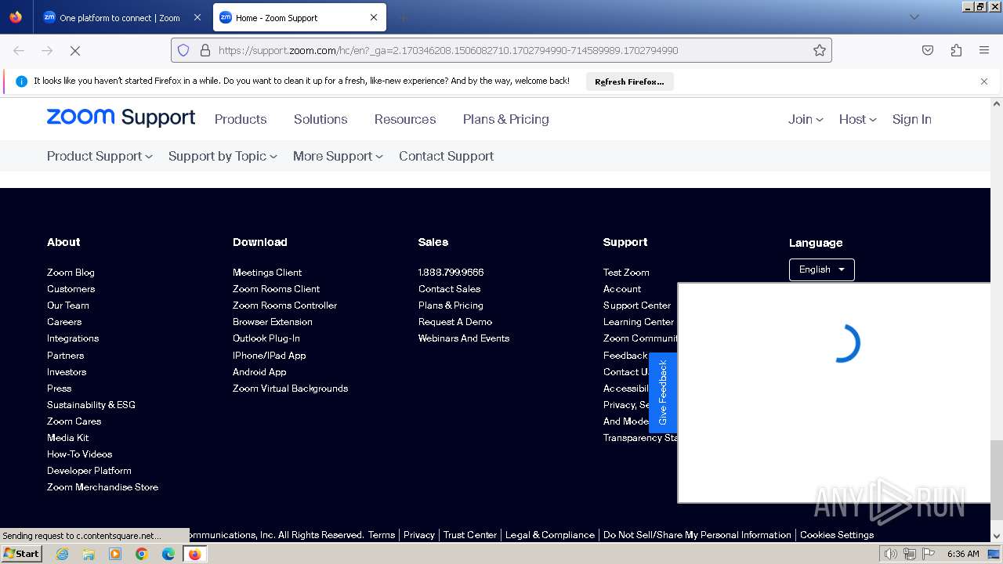Screen dimensions: 1003x564
Task: Launch Microsoft Edge from taskbar
Action: pos(168,554)
